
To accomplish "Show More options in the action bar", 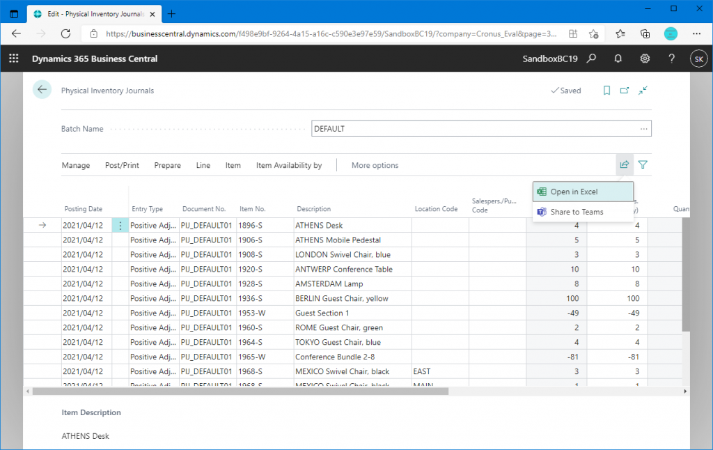I will (375, 165).
